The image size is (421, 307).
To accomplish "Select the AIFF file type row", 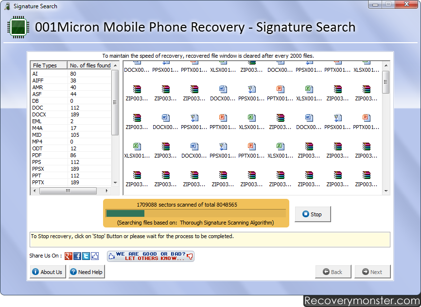I will click(x=71, y=81).
